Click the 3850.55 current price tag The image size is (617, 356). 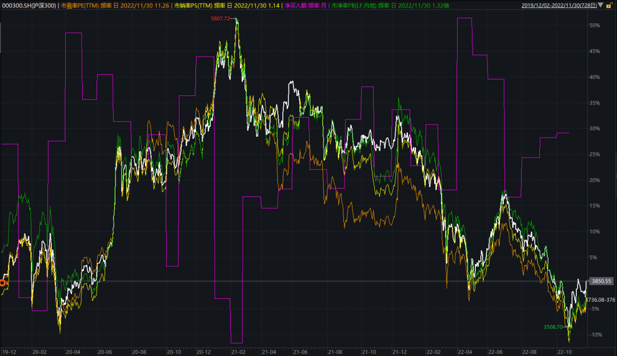[601, 281]
